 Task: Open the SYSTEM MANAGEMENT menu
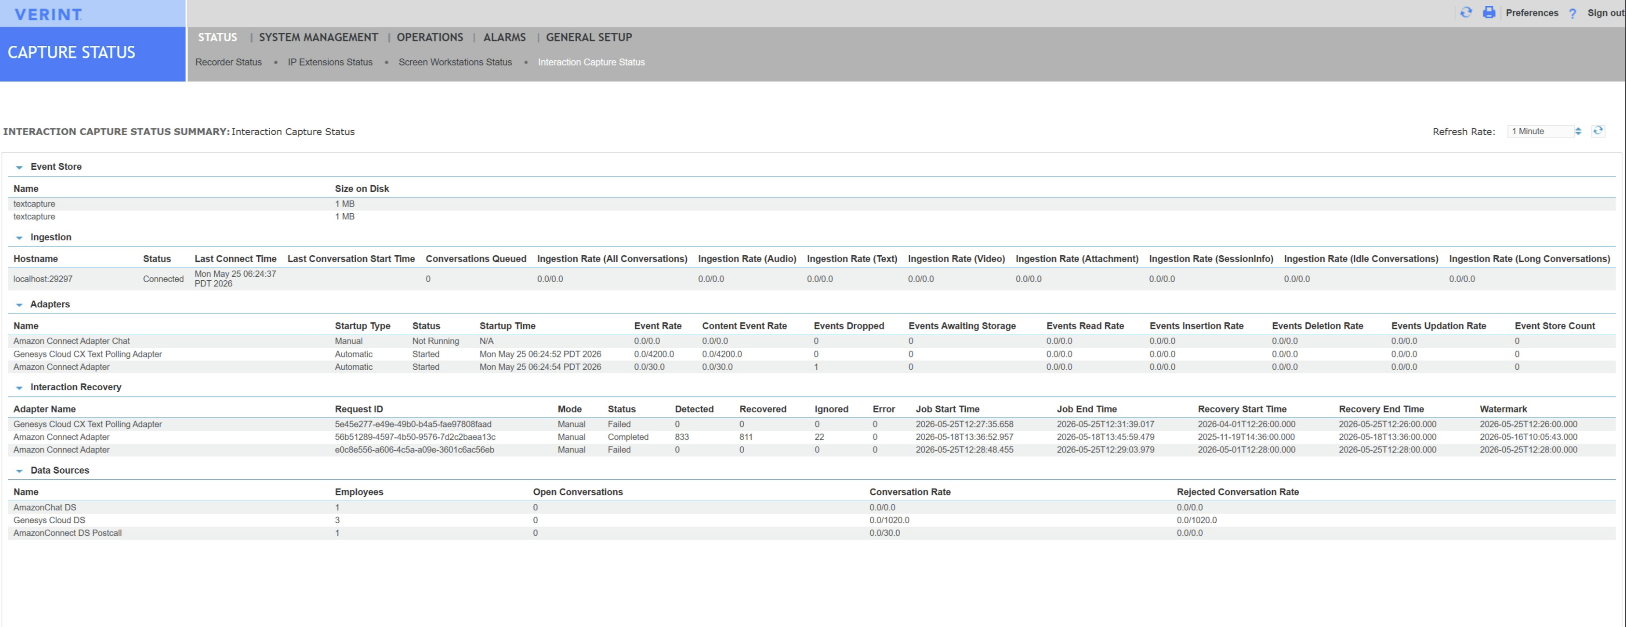pos(318,37)
